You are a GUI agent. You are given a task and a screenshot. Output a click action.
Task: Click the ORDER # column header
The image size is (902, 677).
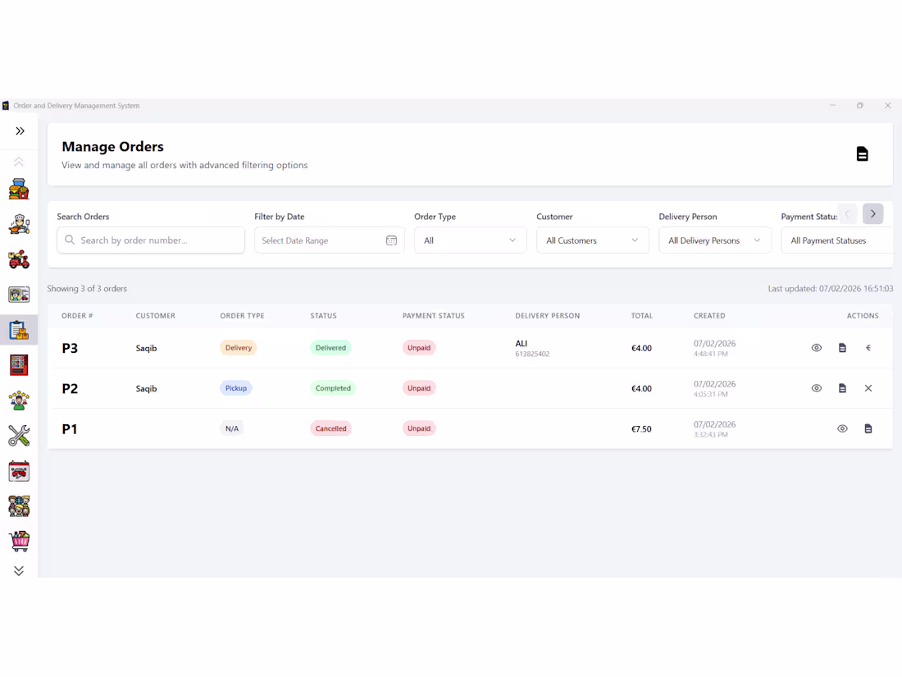77,315
